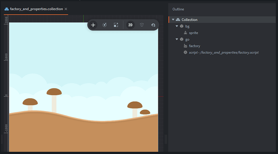Close the factory_and_properties.collection tab
This screenshot has width=278, height=154.
pos(66,9)
